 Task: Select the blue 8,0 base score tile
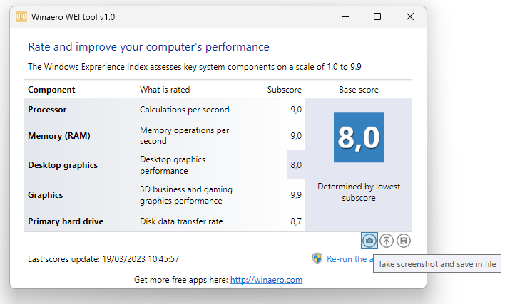click(359, 137)
